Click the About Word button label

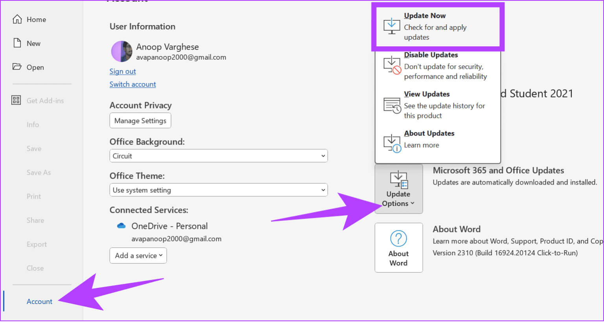coord(399,258)
